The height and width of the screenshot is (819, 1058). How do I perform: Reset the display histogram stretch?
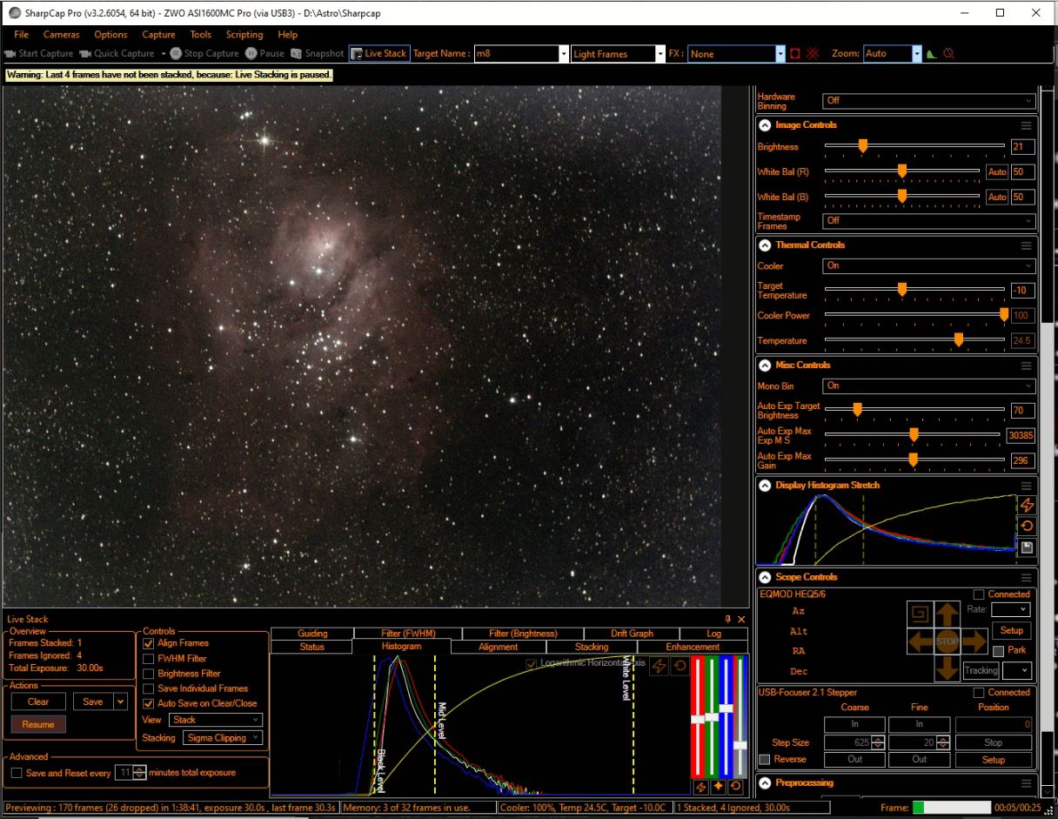(x=1028, y=526)
